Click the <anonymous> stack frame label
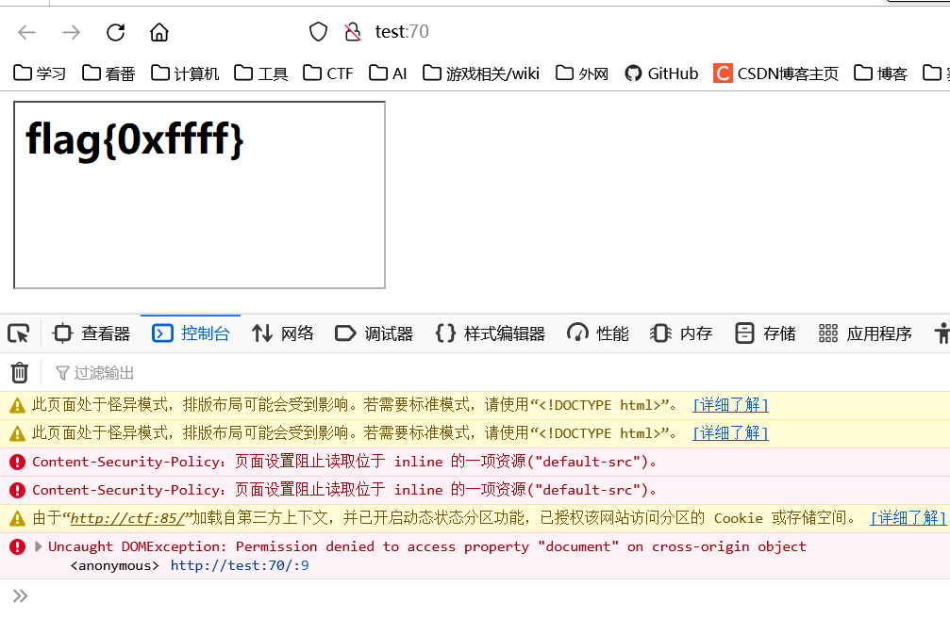Screen dimensions: 950x618 pyautogui.click(x=114, y=565)
